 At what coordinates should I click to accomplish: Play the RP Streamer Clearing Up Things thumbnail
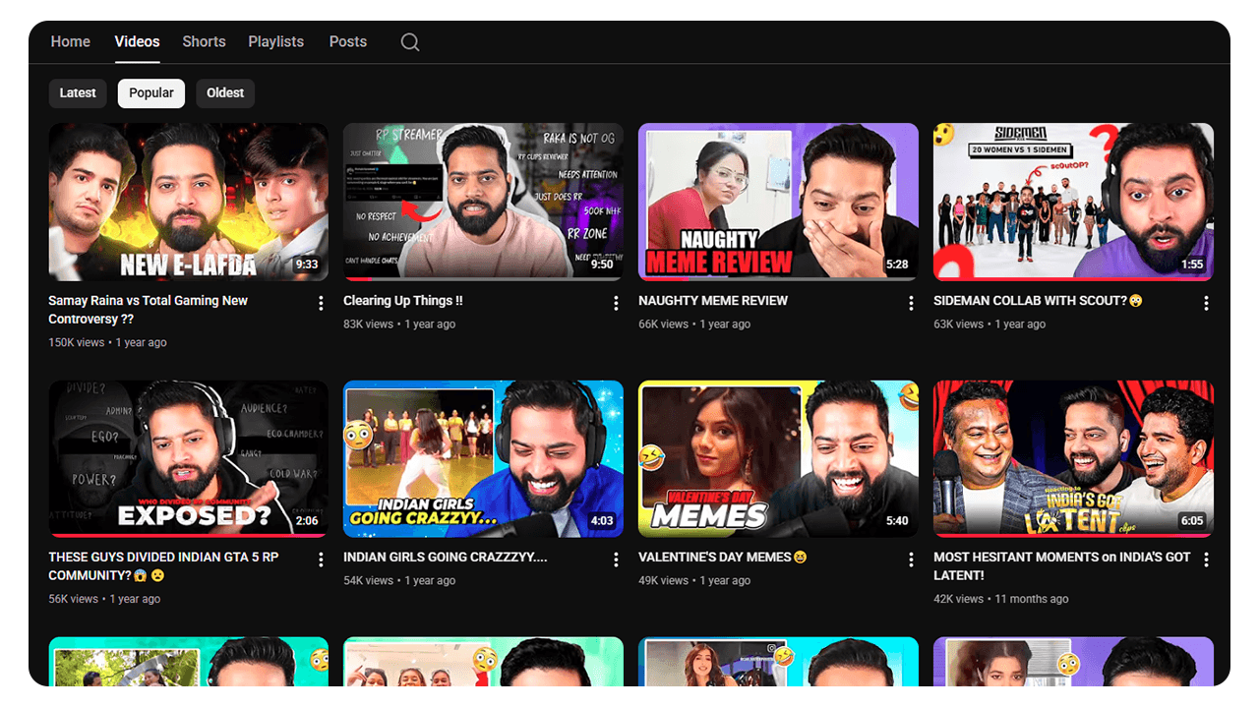pyautogui.click(x=483, y=202)
